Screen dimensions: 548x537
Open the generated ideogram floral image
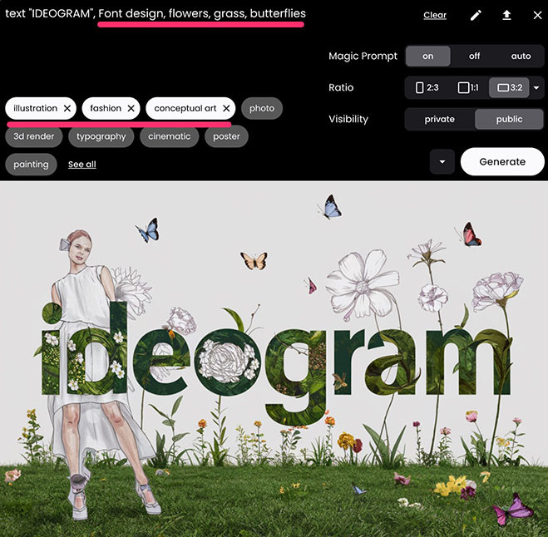pyautogui.click(x=274, y=359)
